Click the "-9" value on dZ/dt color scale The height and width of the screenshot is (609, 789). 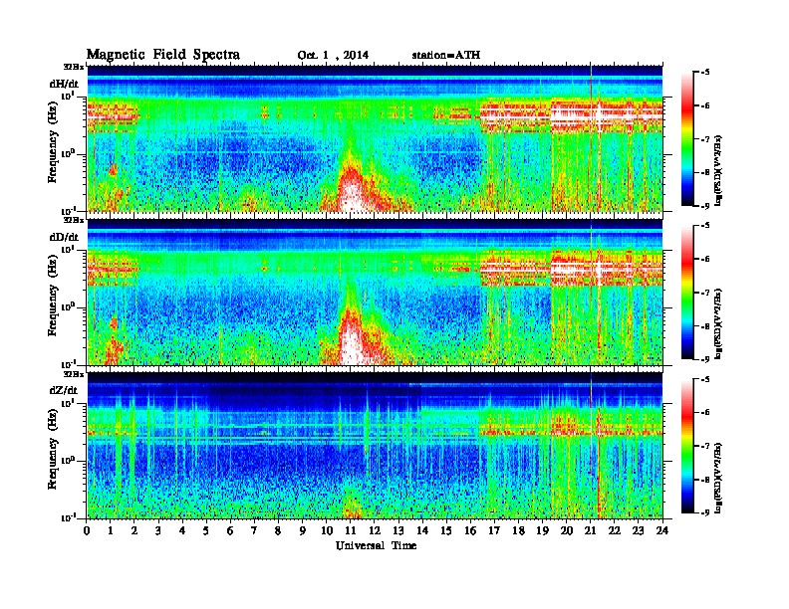(705, 512)
